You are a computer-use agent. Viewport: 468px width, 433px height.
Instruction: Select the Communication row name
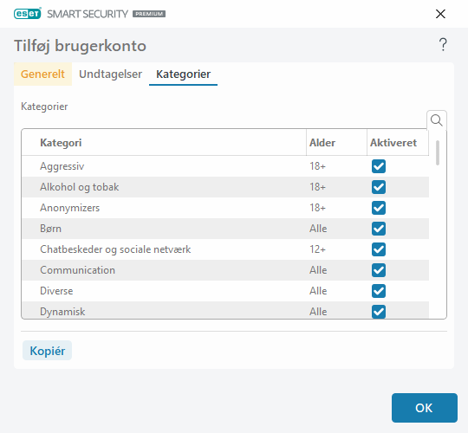(78, 270)
